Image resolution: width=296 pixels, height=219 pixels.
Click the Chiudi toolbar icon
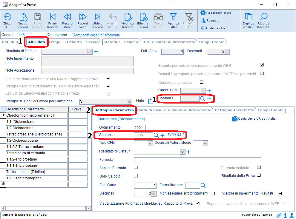tap(7, 21)
